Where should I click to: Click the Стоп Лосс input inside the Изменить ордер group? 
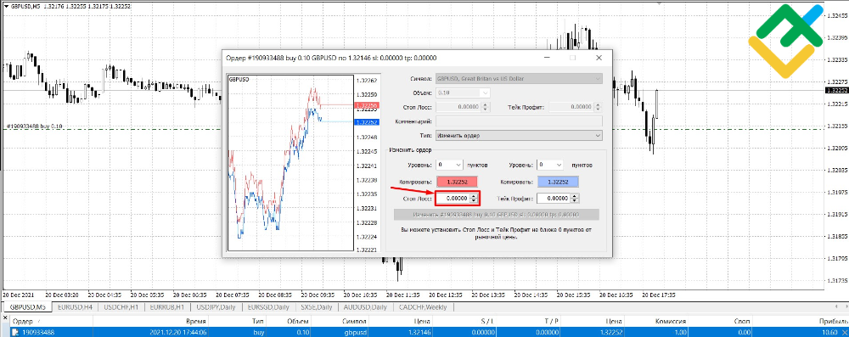pos(453,199)
